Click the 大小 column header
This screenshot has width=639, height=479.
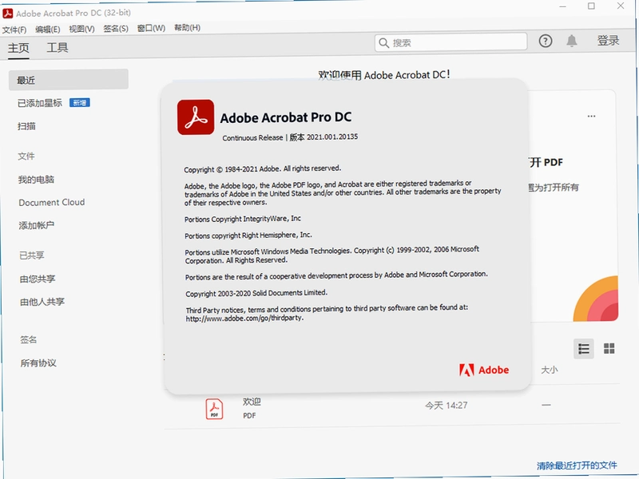point(550,370)
